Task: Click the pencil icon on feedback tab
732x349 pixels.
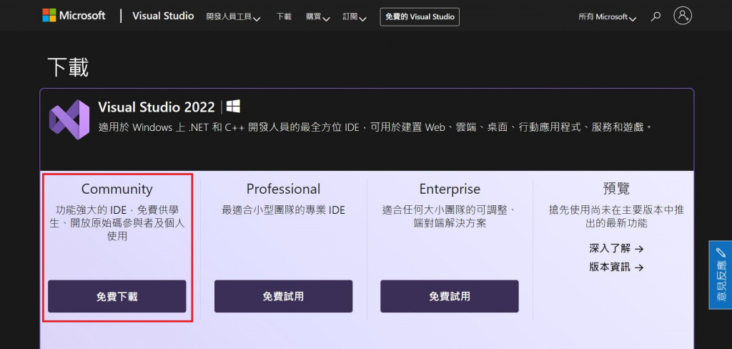Action: click(x=721, y=252)
